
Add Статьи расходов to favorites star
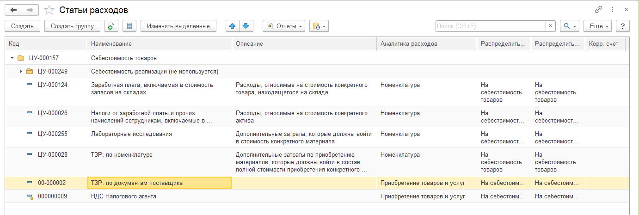[48, 10]
